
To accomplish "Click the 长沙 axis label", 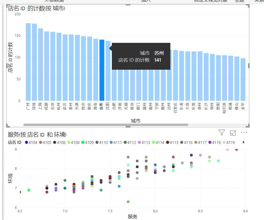I will point(206,106).
